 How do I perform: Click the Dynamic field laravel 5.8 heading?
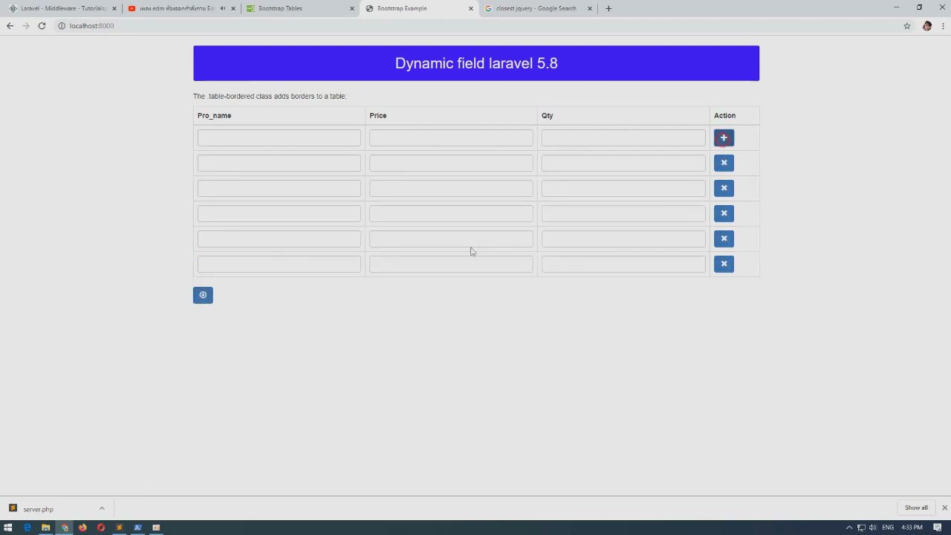tap(476, 63)
